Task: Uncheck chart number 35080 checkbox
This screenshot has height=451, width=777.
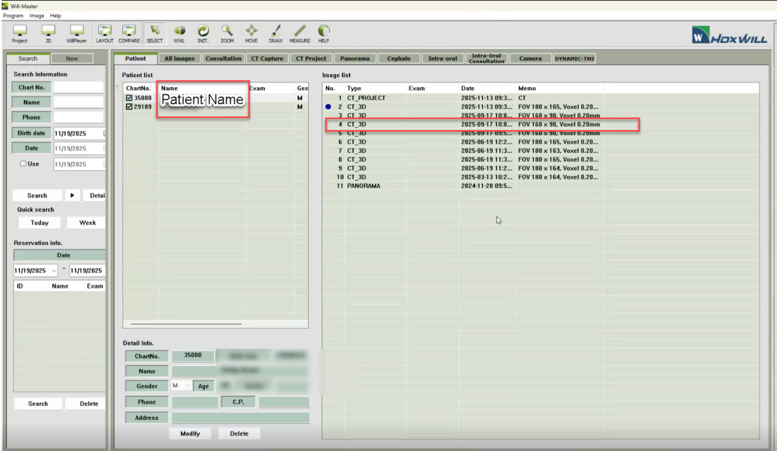Action: pos(129,98)
